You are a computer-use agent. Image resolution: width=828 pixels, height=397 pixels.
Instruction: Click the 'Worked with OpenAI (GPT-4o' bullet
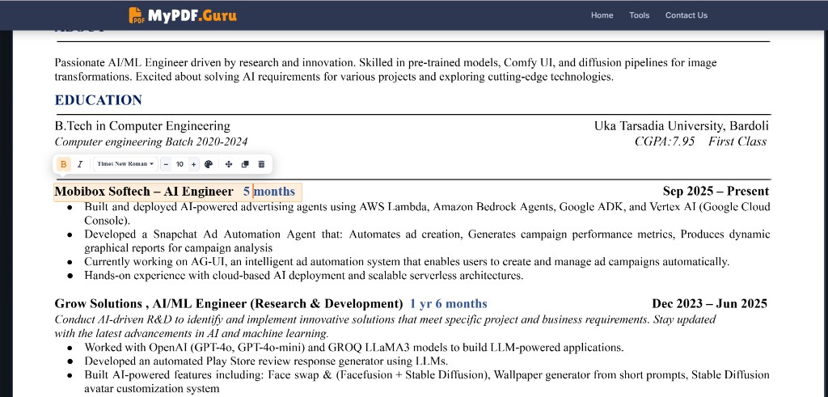(354, 348)
